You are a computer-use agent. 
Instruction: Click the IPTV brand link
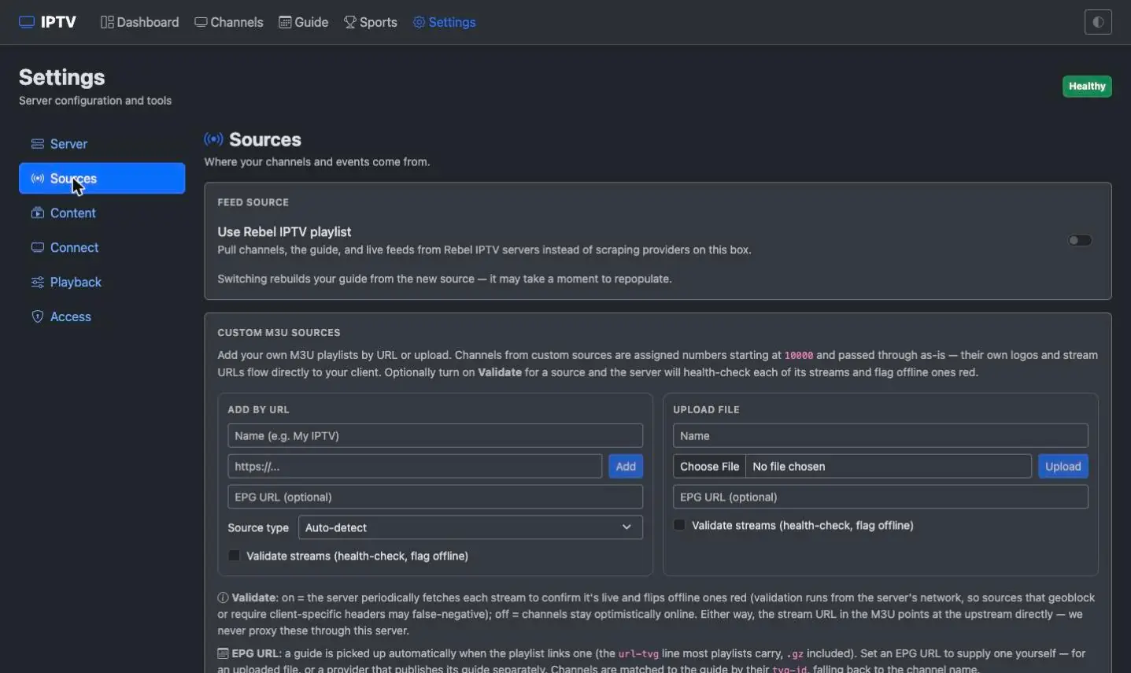click(x=48, y=22)
